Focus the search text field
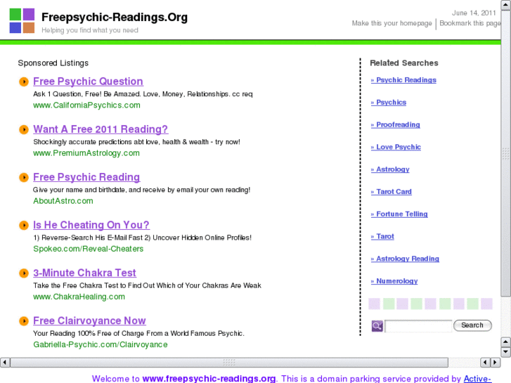This screenshot has width=511, height=383. pyautogui.click(x=418, y=326)
